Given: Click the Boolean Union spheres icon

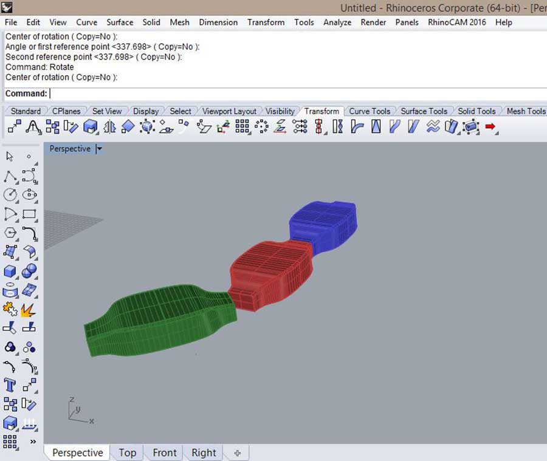Looking at the screenshot, I should [x=29, y=271].
